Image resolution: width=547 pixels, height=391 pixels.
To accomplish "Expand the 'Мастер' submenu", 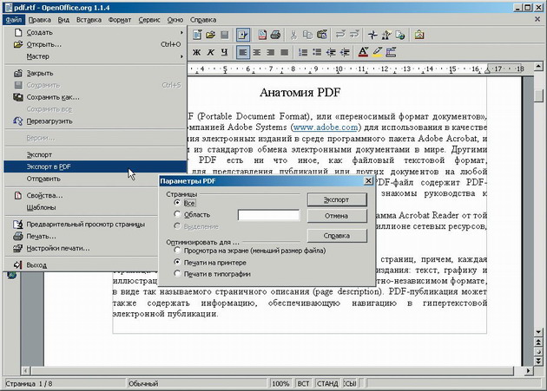I will pyautogui.click(x=38, y=55).
